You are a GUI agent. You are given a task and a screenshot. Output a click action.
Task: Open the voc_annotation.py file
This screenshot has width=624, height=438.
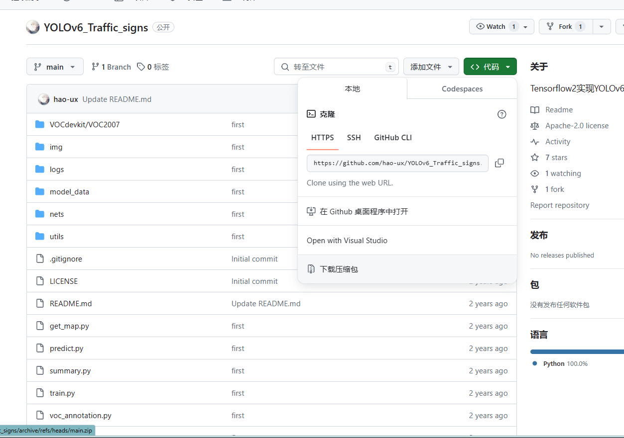coord(81,415)
